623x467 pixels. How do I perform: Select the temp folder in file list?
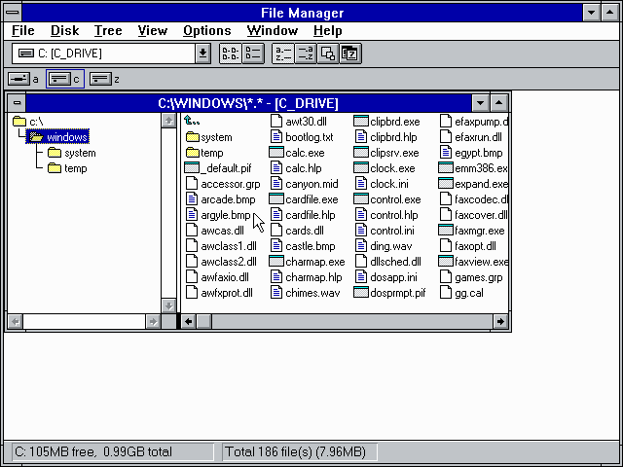204,153
